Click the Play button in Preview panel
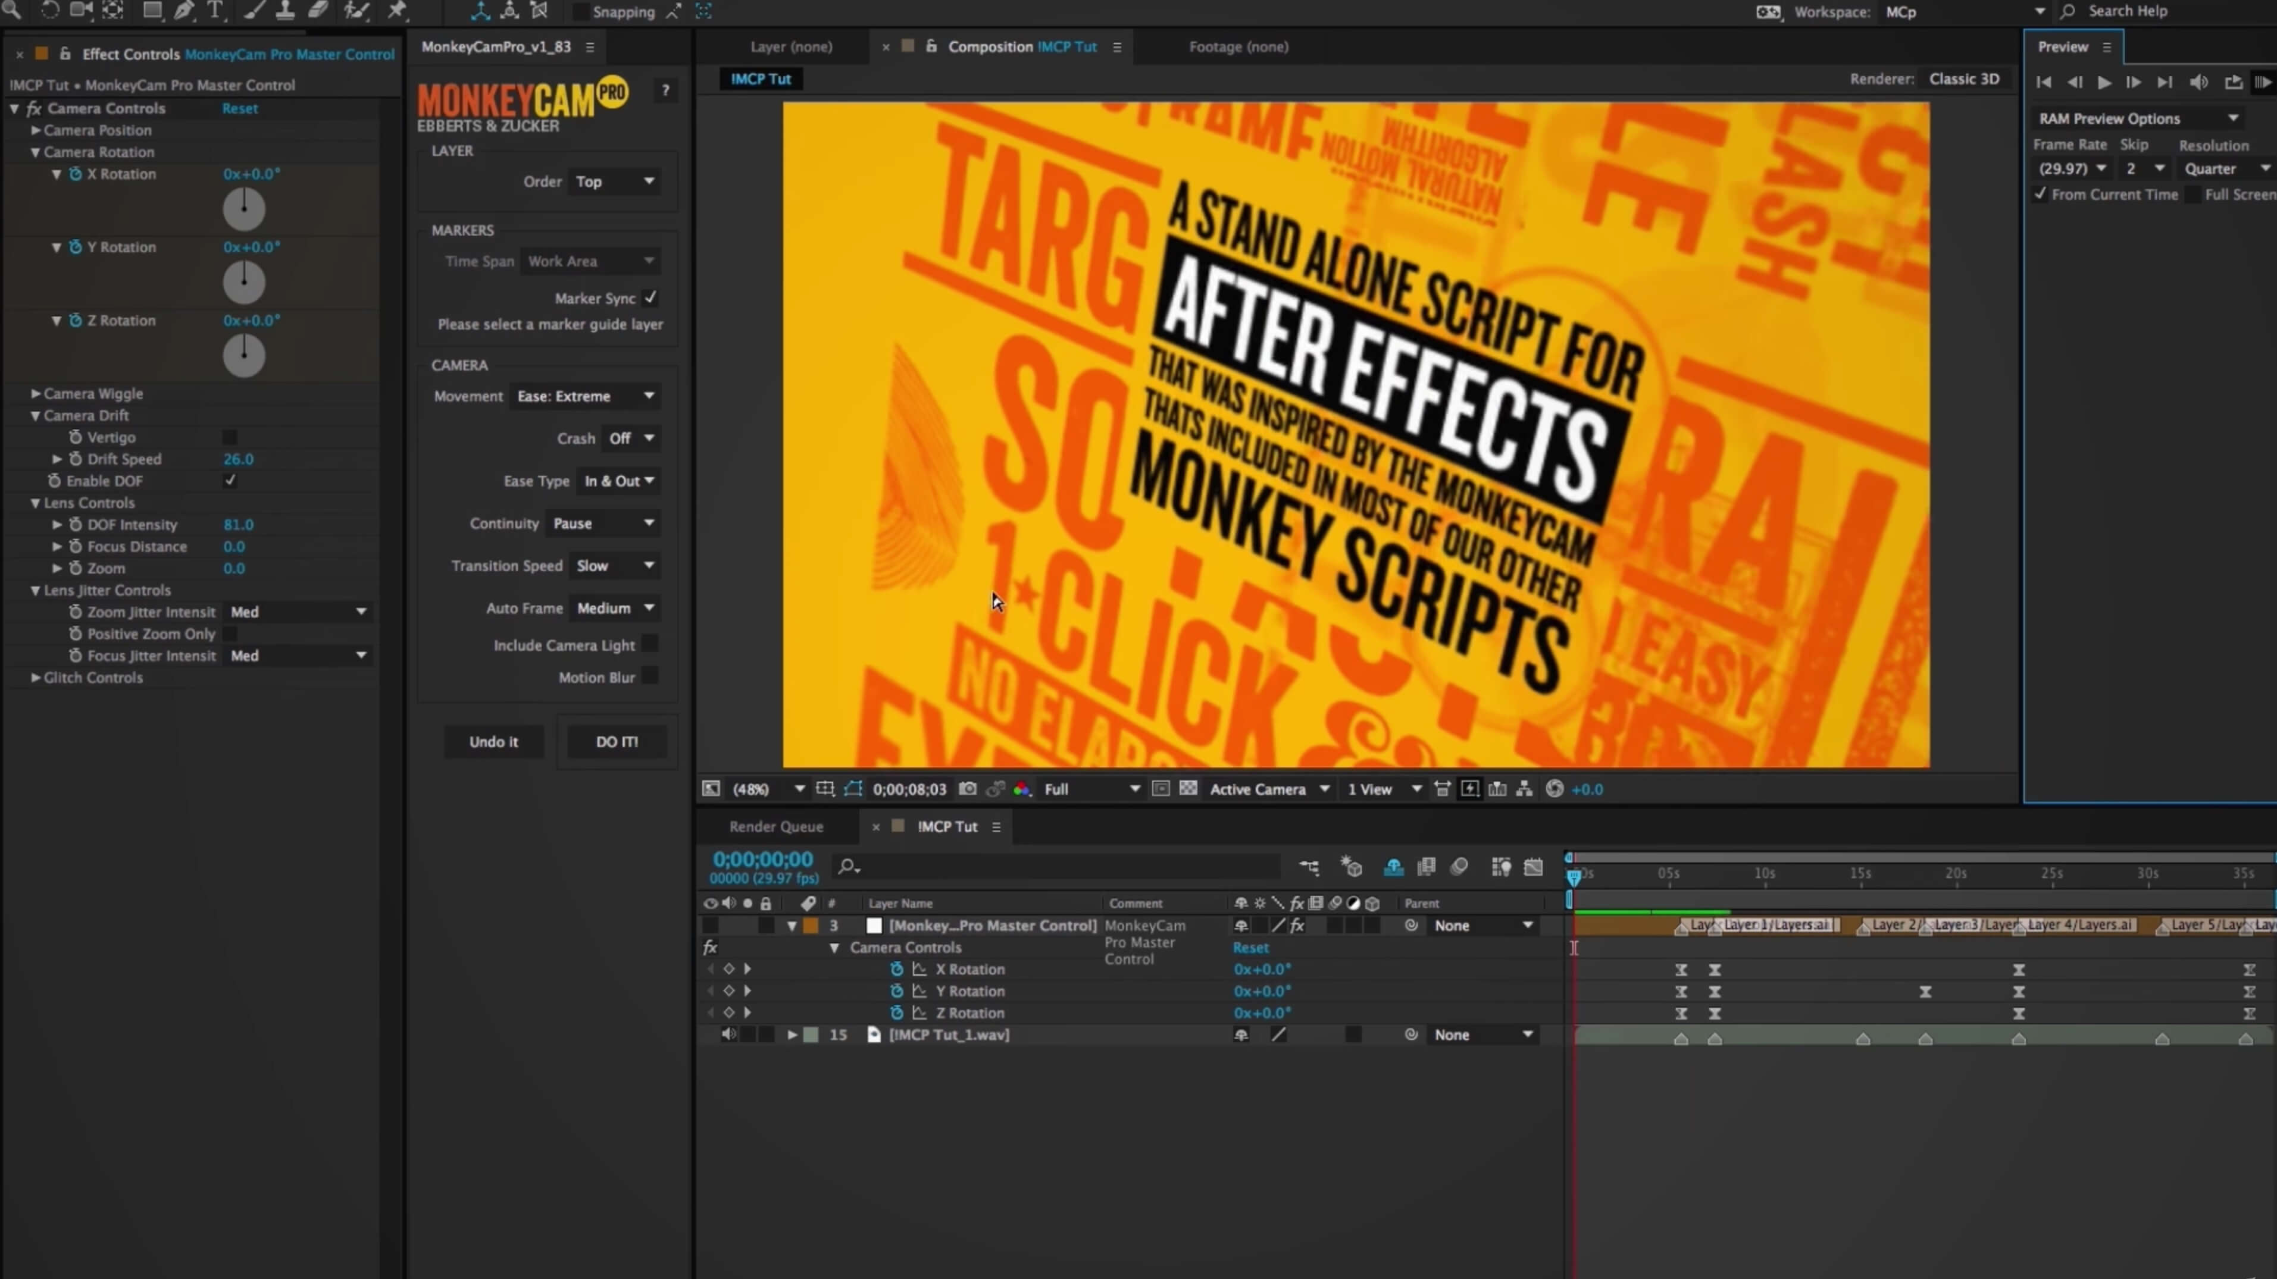 (x=2104, y=82)
